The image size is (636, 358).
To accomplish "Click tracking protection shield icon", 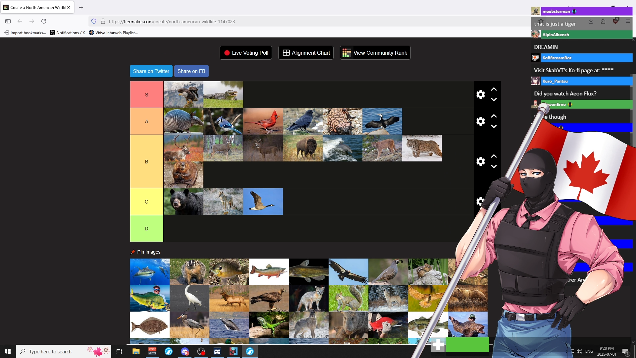I will tap(94, 22).
